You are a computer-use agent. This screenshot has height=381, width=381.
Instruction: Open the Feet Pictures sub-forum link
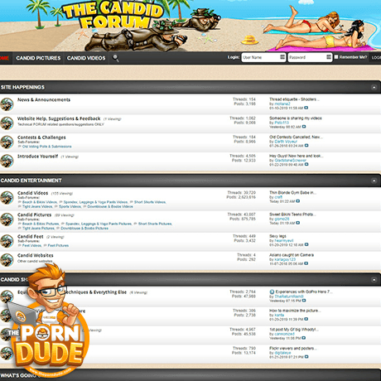pos(58,245)
